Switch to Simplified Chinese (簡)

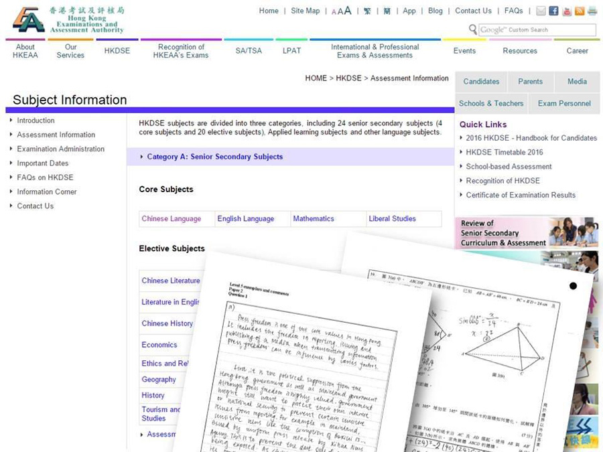point(387,11)
